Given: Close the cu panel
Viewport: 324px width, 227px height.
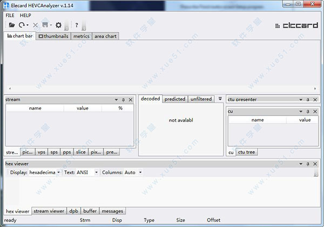Looking at the screenshot, I should tap(315, 112).
